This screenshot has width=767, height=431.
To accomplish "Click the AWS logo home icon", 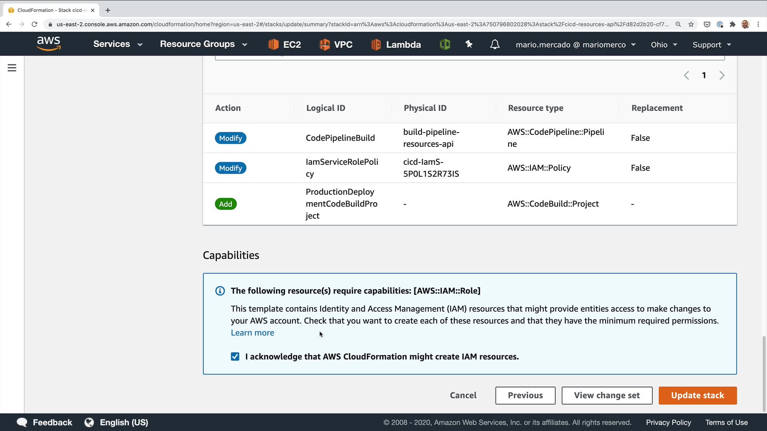I will click(49, 44).
